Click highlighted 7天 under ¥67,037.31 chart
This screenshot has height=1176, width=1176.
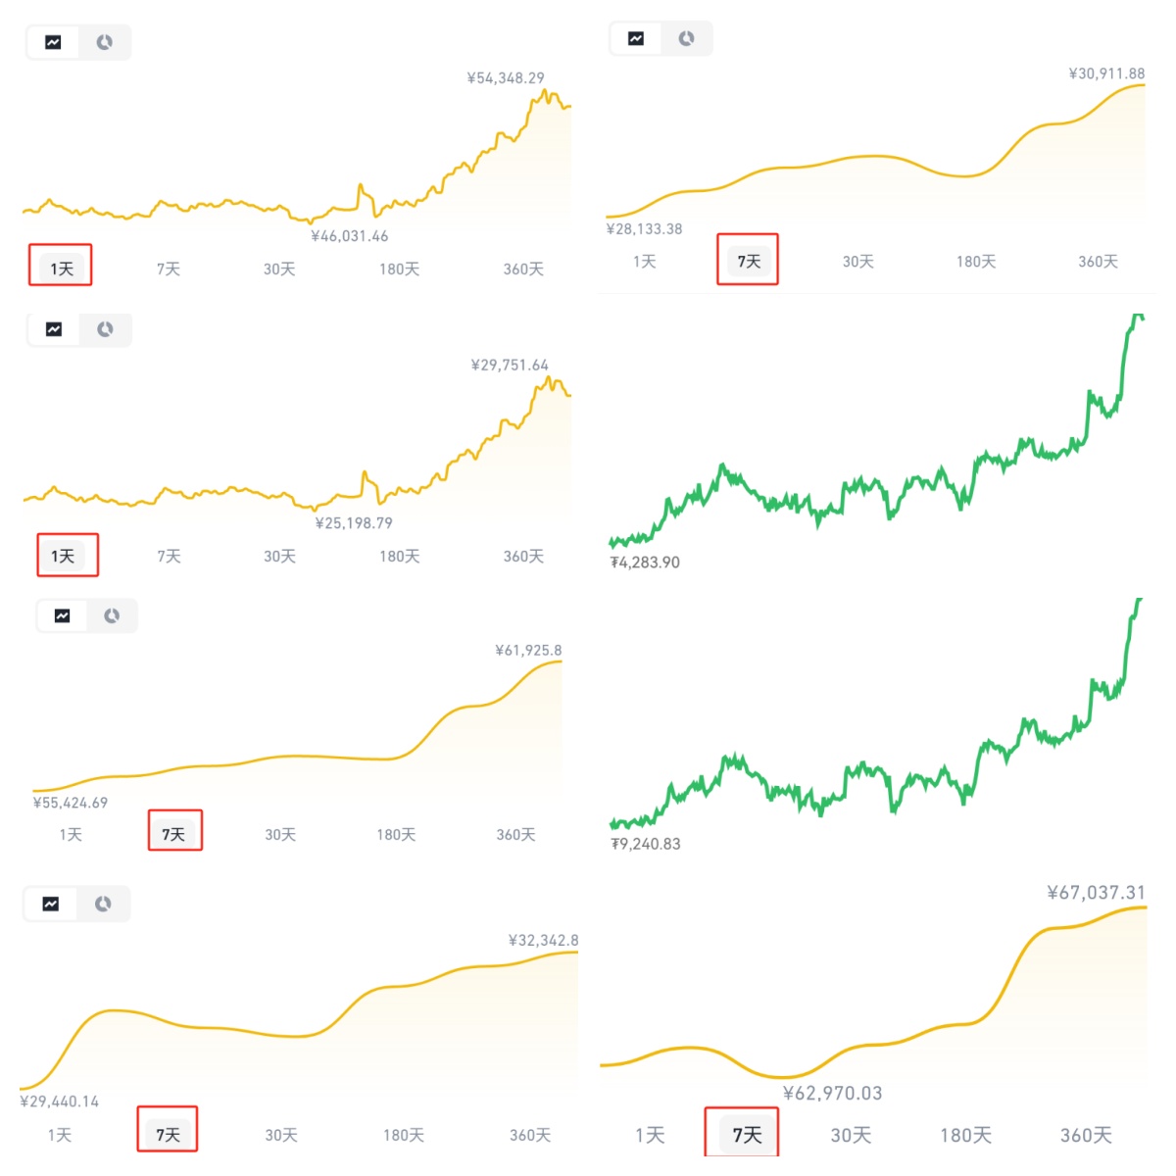click(x=747, y=1135)
